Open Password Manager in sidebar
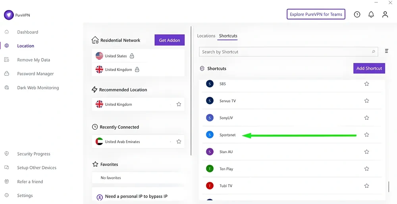Screen dimensions: 397x204 pyautogui.click(x=35, y=74)
